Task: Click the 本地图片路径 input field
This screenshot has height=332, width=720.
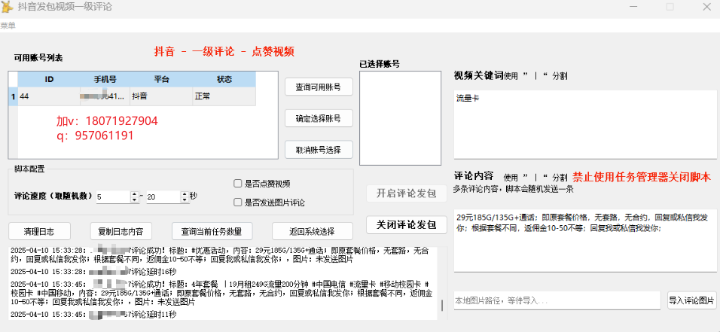Action: pos(557,301)
